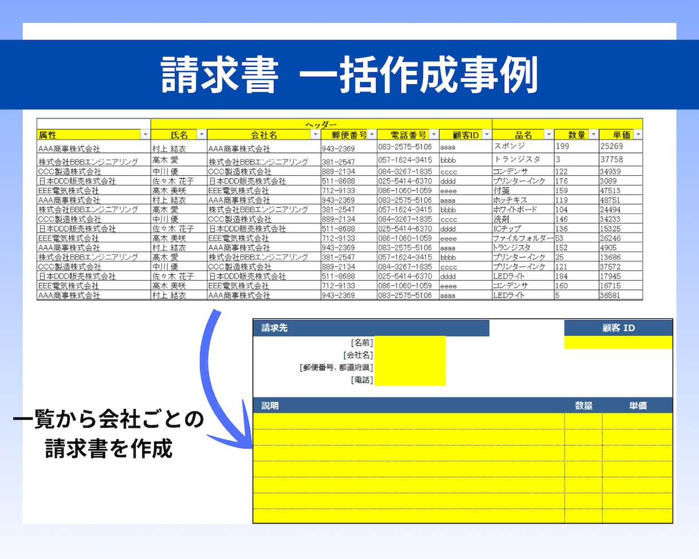The image size is (699, 559).
Task: Open the 顧客ID column filter dropdown
Action: click(x=487, y=135)
